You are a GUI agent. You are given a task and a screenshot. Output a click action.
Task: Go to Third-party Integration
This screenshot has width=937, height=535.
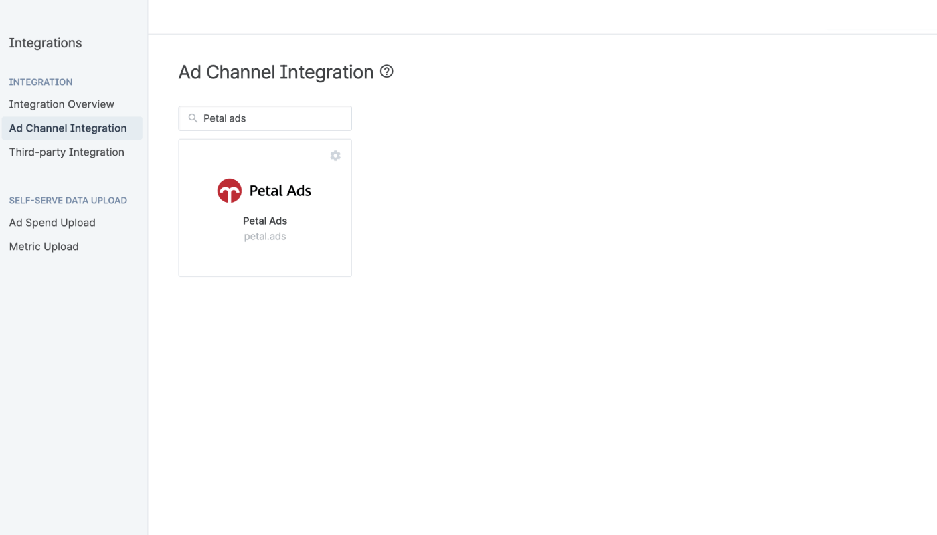67,152
